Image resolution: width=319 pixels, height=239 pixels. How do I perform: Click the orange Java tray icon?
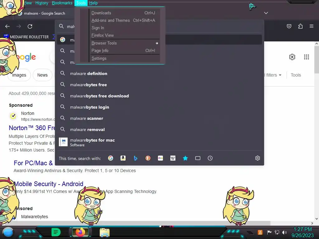[260, 232]
